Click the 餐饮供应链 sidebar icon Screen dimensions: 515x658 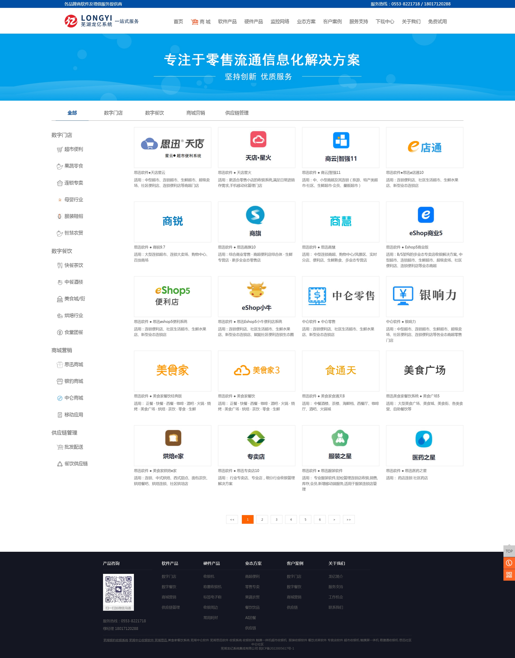point(60,464)
